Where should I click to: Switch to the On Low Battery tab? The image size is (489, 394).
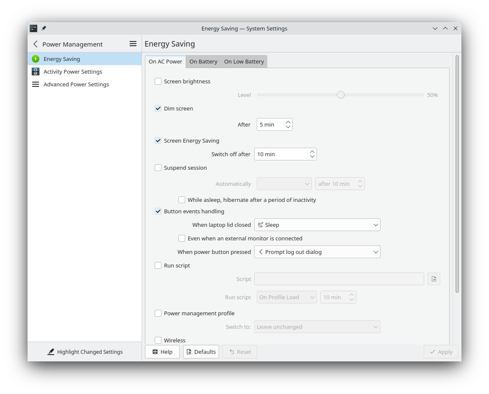click(x=244, y=62)
